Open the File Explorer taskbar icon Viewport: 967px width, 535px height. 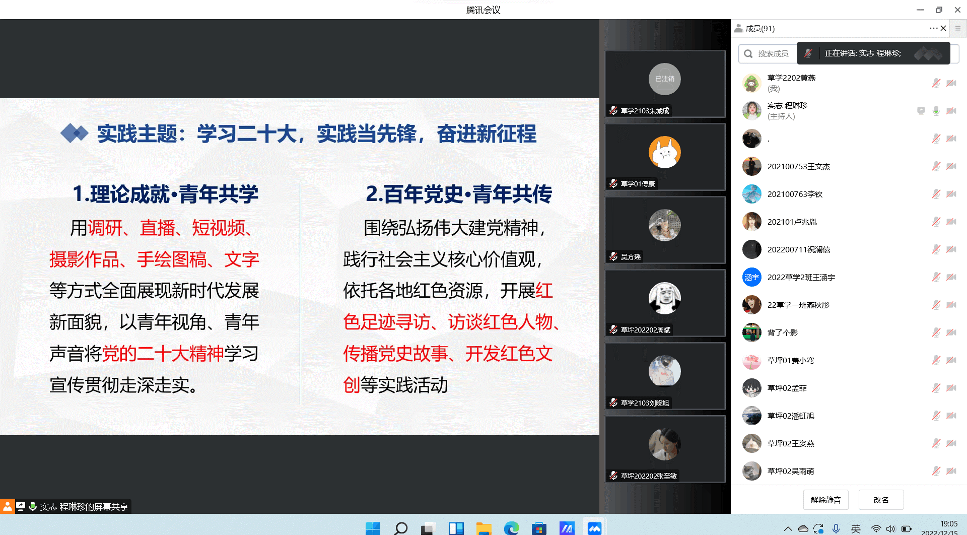(x=483, y=528)
